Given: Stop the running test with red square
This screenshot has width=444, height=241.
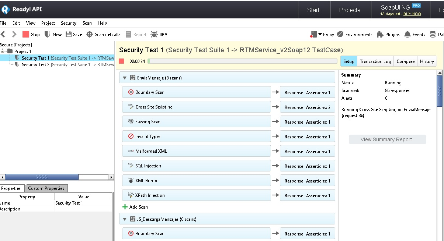Looking at the screenshot, I should coord(121,61).
